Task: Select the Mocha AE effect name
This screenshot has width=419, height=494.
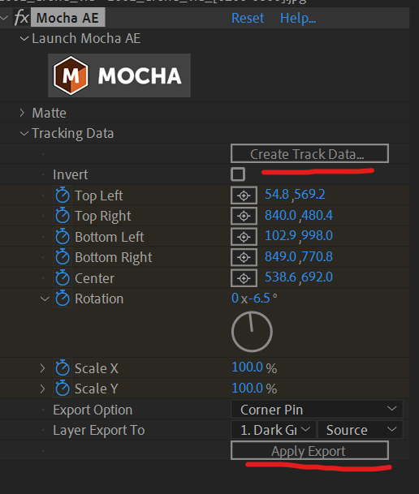Action: 67,18
